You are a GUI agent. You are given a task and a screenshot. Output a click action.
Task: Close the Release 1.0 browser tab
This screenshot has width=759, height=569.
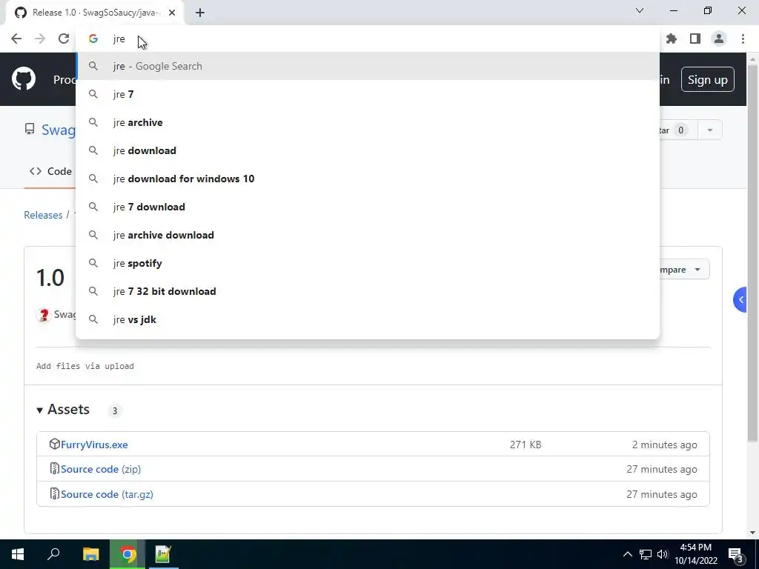[172, 13]
